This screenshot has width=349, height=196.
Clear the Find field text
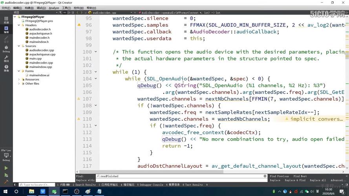click(x=265, y=176)
